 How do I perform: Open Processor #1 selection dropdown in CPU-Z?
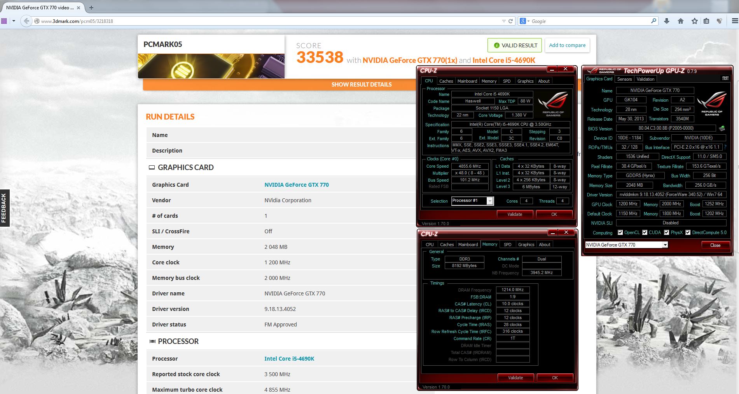click(x=472, y=201)
